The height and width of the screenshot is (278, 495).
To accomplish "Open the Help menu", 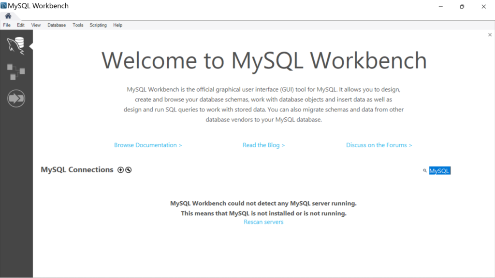I will coord(118,25).
